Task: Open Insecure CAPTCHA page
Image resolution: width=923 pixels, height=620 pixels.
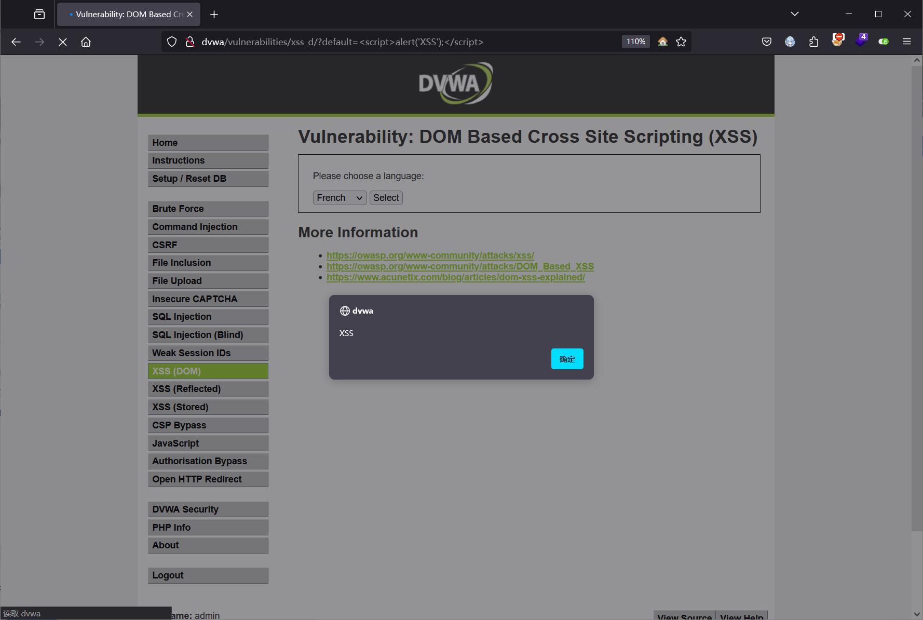Action: (x=208, y=299)
